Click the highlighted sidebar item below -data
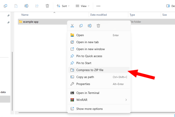This screenshot has width=175, height=117. (5, 99)
